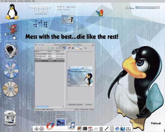Click the status bar text '1.png (1,8 MB) PNG Image'

44,109
